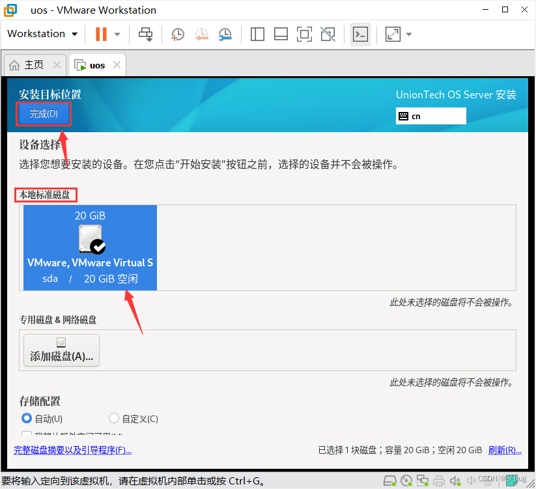Image resolution: width=536 pixels, height=489 pixels.
Task: Close the uos tab
Action: point(117,65)
